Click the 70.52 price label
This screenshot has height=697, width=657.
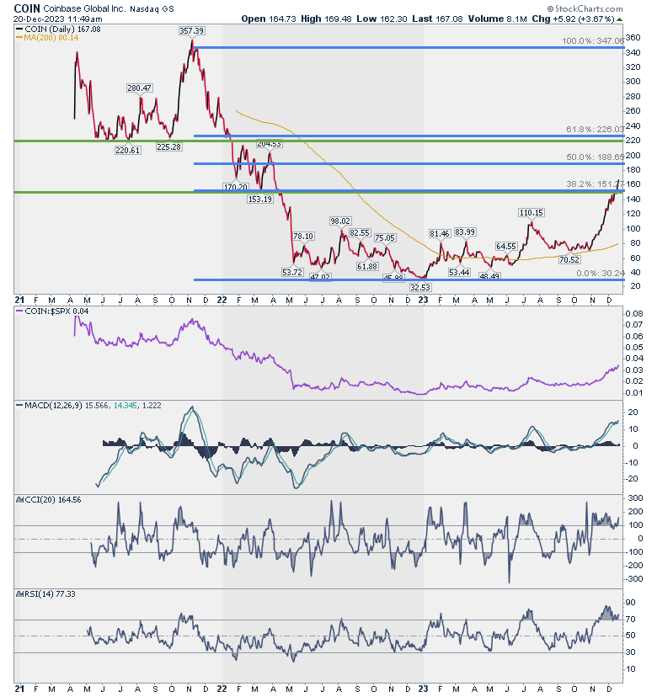click(569, 259)
